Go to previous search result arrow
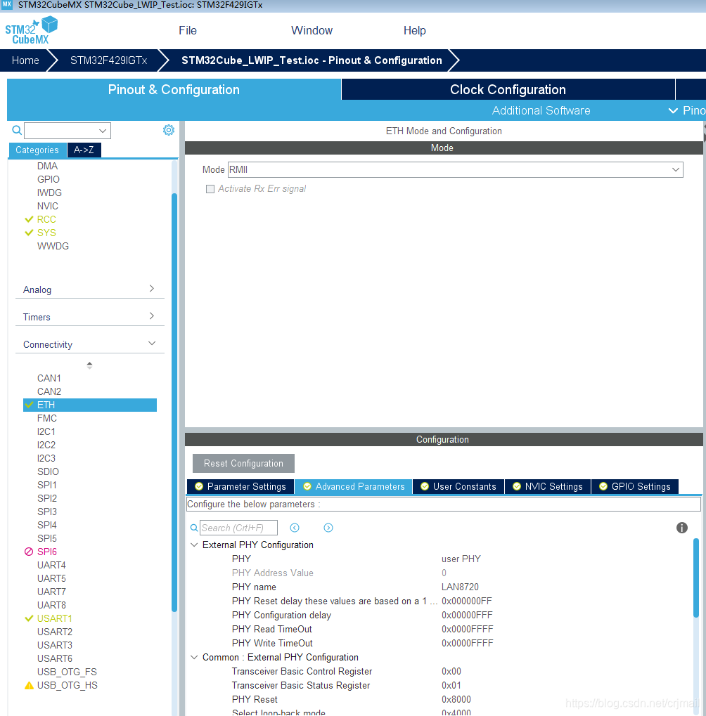Image resolution: width=706 pixels, height=716 pixels. pyautogui.click(x=295, y=528)
